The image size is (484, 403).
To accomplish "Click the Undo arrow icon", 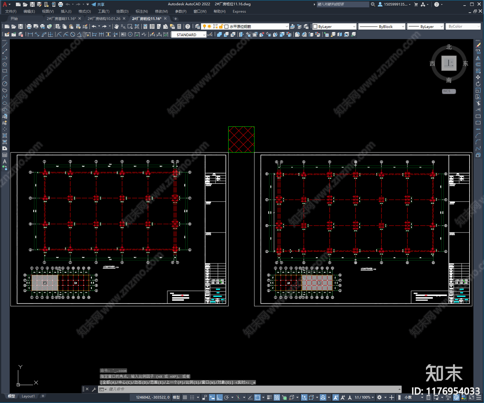I will pyautogui.click(x=94, y=27).
